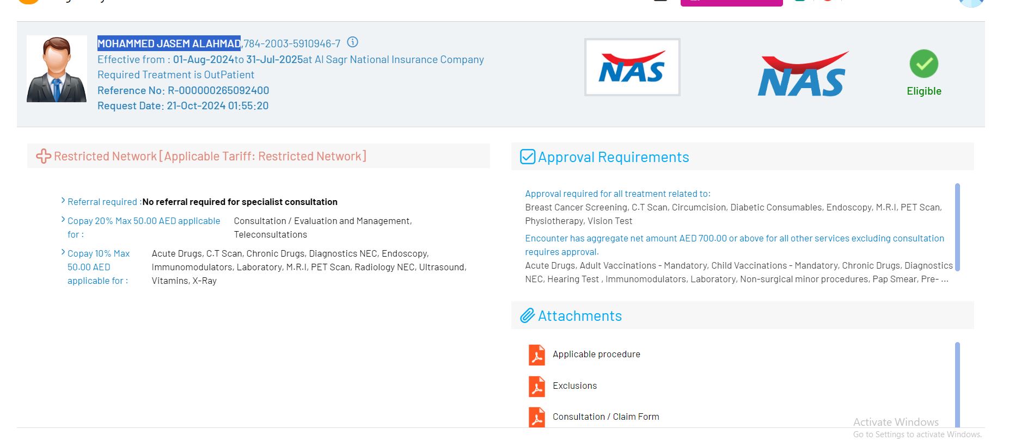Click the Approval Requirements panel scrollbar

click(957, 227)
